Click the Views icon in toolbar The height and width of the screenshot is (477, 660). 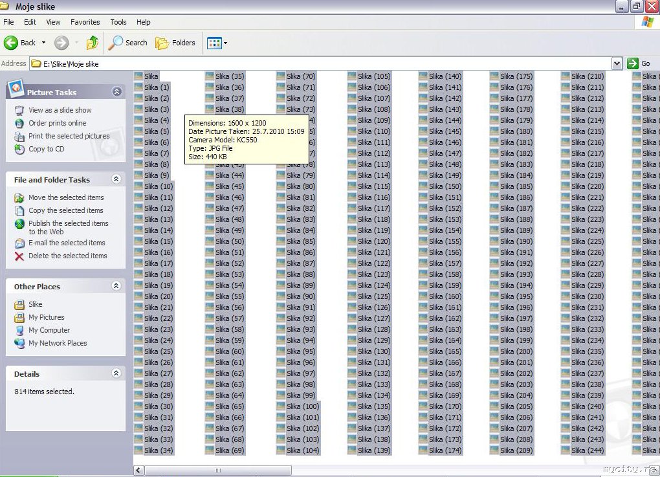[x=214, y=43]
